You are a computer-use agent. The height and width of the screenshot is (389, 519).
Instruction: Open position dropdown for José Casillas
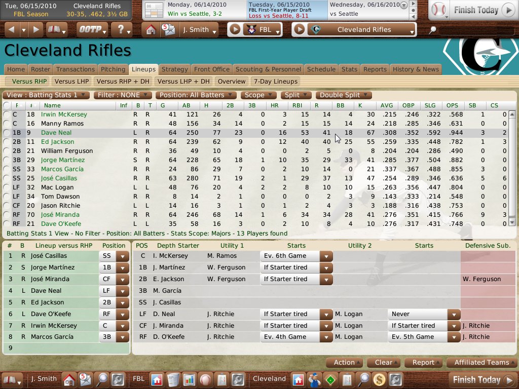(x=122, y=256)
